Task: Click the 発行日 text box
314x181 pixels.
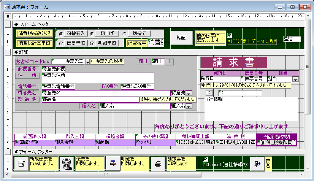Action: (x=220, y=79)
